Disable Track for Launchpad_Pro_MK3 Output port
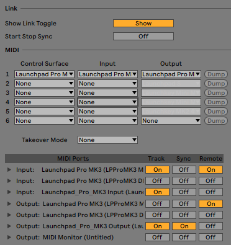 (157, 226)
